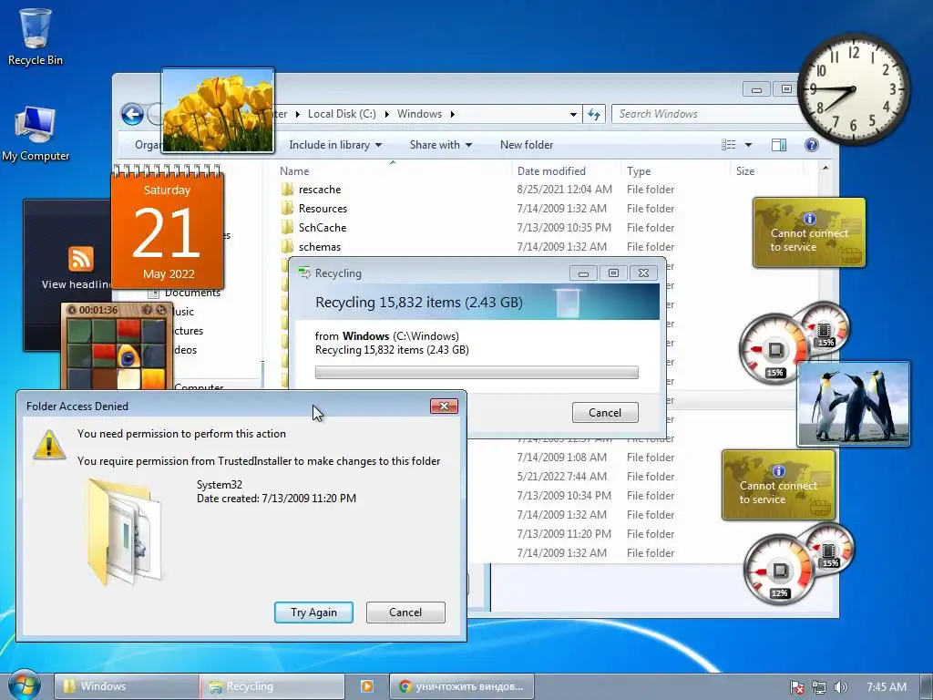Image resolution: width=933 pixels, height=700 pixels.
Task: Select the SchCache folder name
Action: 323,227
